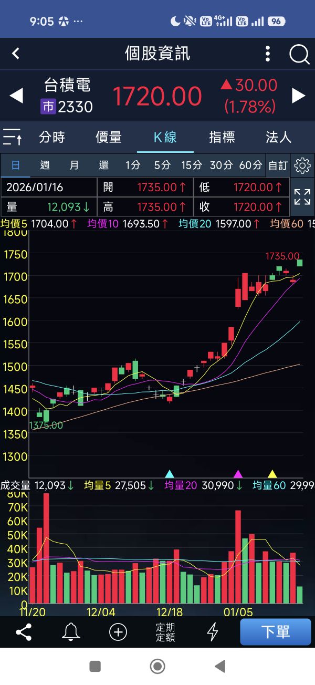Image resolution: width=315 pixels, height=685 pixels.
Task: Open the sort list icon beside 分時
Action: pyautogui.click(x=13, y=137)
